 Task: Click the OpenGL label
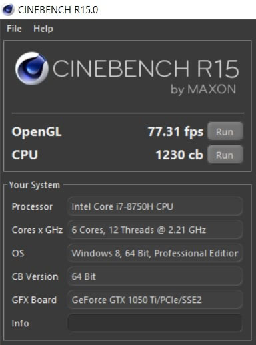[x=37, y=132]
